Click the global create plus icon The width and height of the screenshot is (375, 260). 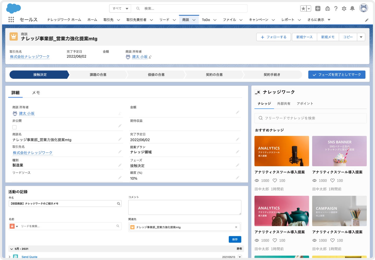point(318,8)
